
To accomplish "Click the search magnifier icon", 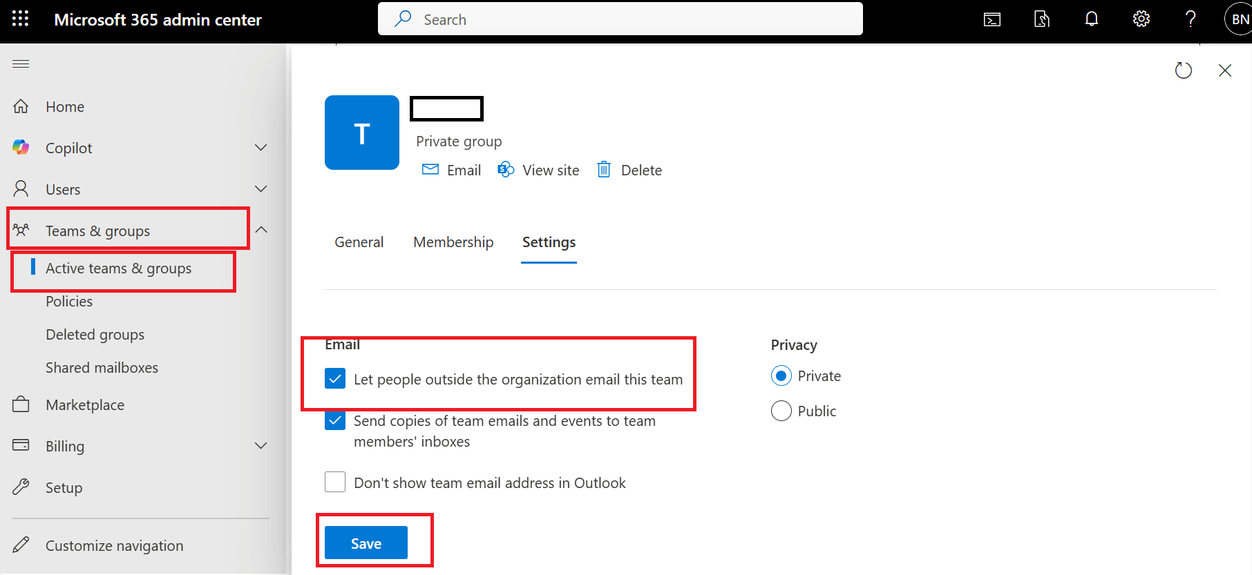I will (403, 19).
